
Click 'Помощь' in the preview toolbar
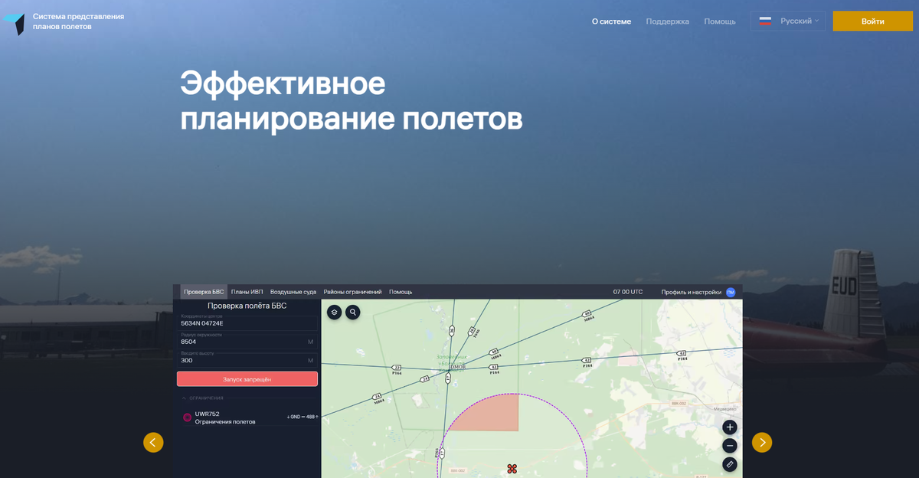point(401,292)
